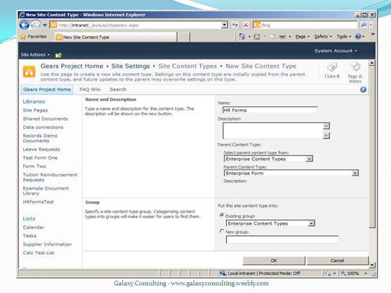Click the zoom magnifier icon in status bar
This screenshot has width=391, height=293.
[x=343, y=273]
